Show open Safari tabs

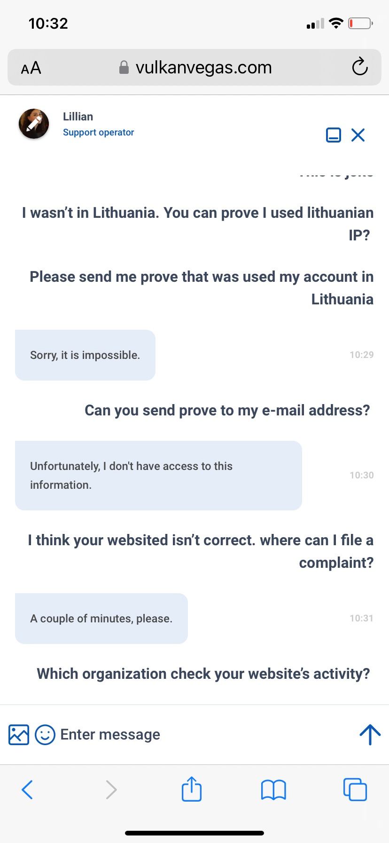[x=355, y=789]
